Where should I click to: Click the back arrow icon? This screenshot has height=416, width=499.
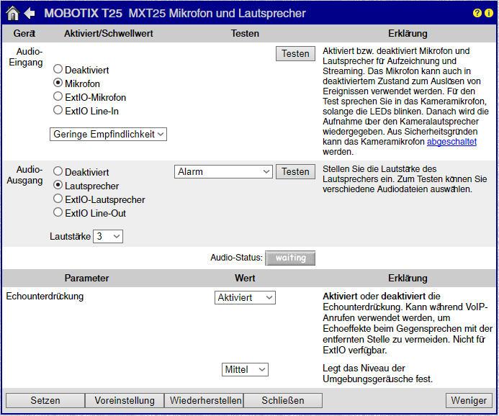click(x=30, y=14)
